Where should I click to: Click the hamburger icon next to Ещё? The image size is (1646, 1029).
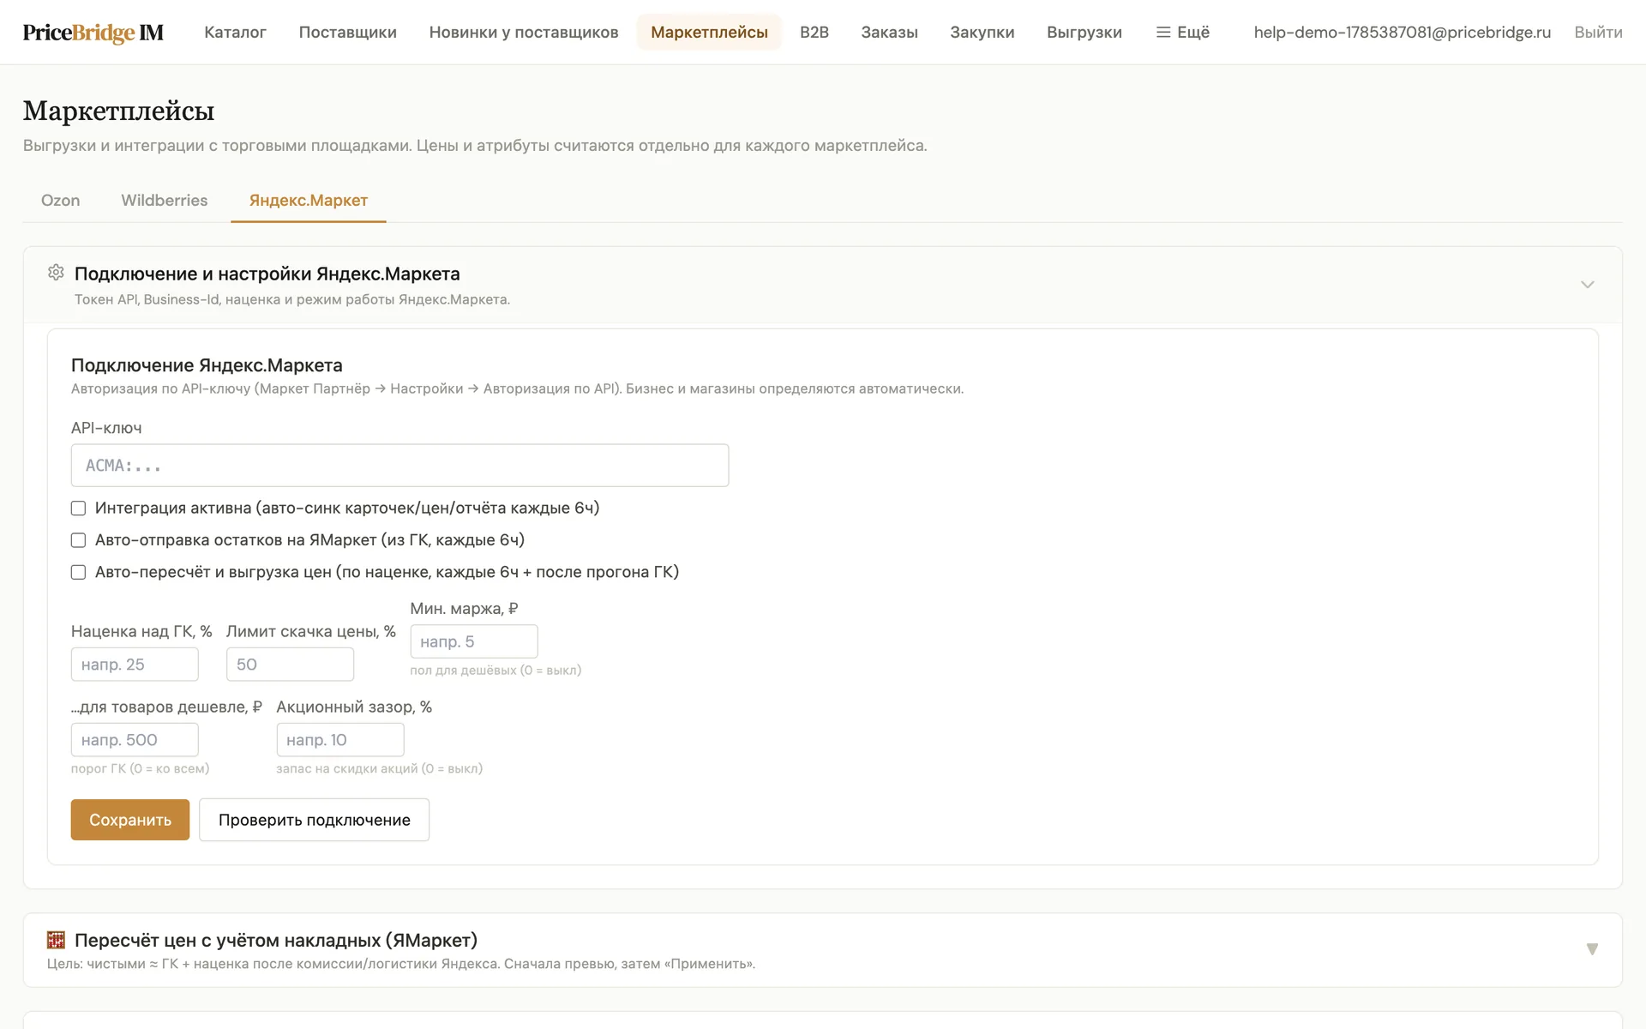(1163, 33)
